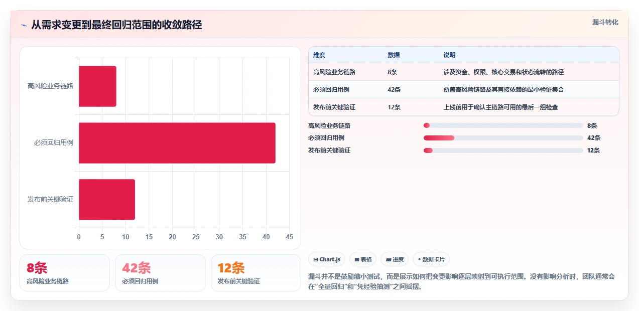
Task: Click the 高风险业务链路 progress bar
Action: (x=503, y=125)
